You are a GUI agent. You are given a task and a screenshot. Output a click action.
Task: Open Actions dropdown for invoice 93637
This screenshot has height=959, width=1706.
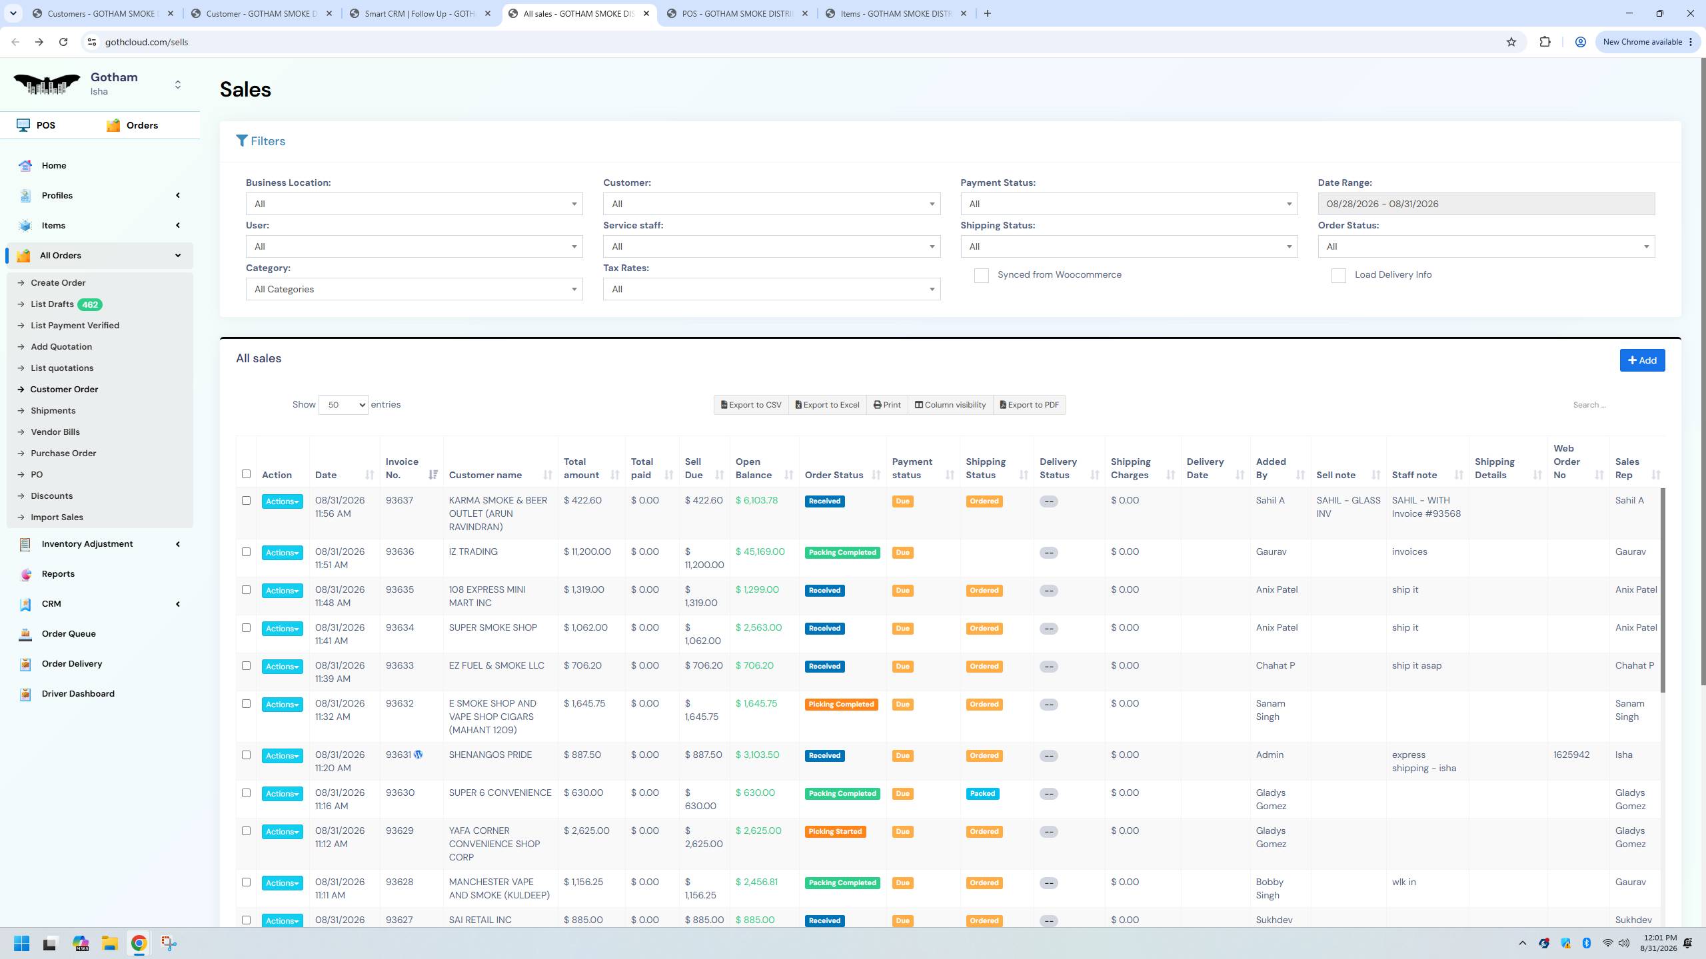coord(282,501)
